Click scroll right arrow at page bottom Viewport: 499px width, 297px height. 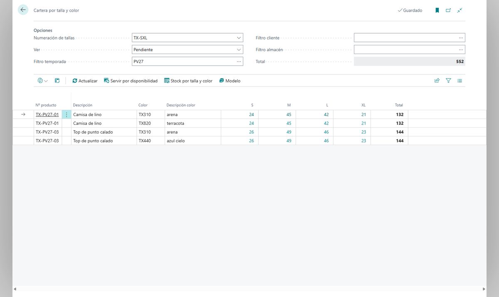[x=484, y=289]
